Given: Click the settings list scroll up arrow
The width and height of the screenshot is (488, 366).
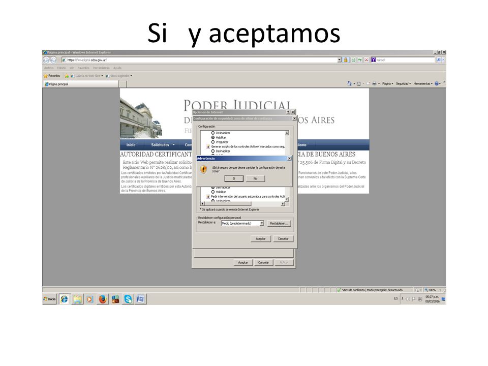Looking at the screenshot, I should pos(287,133).
